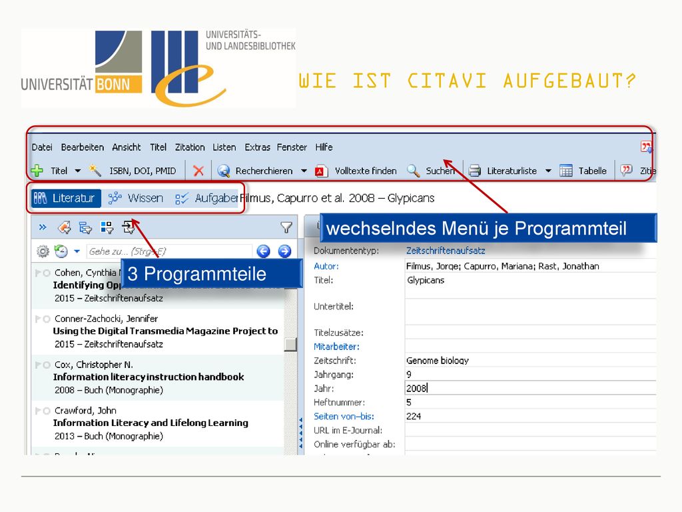This screenshot has height=512, width=682.
Task: Toggle the read circle for Cohen, Cynthia
Action: pos(47,273)
